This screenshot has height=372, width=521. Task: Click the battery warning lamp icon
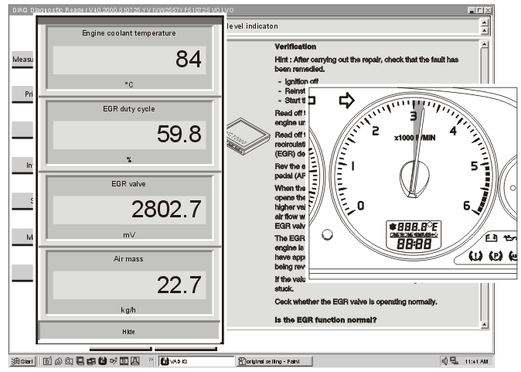[492, 237]
